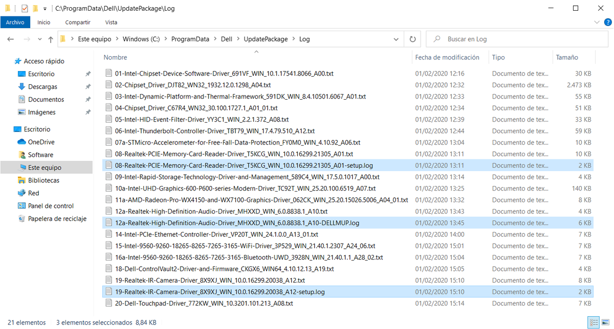Open the Help question mark icon

pyautogui.click(x=607, y=22)
